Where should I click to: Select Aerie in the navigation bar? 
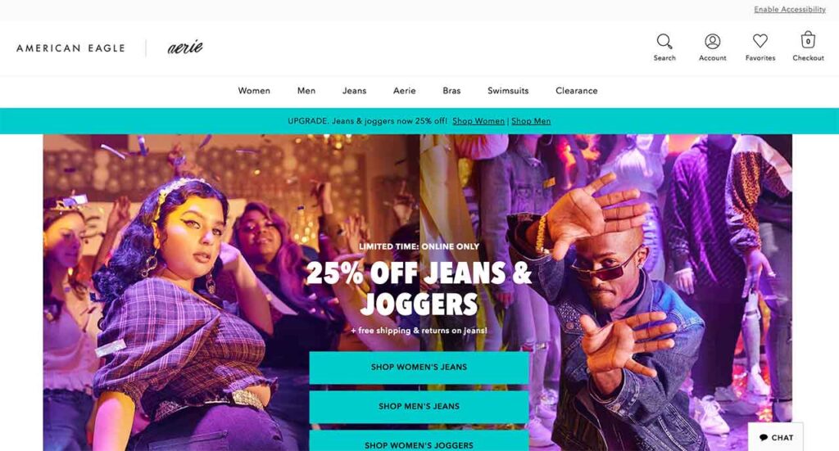tap(405, 91)
